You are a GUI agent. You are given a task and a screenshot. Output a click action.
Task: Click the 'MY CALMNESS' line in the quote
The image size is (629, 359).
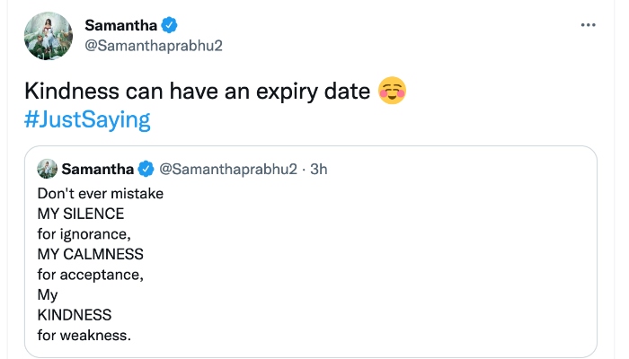[x=90, y=254]
